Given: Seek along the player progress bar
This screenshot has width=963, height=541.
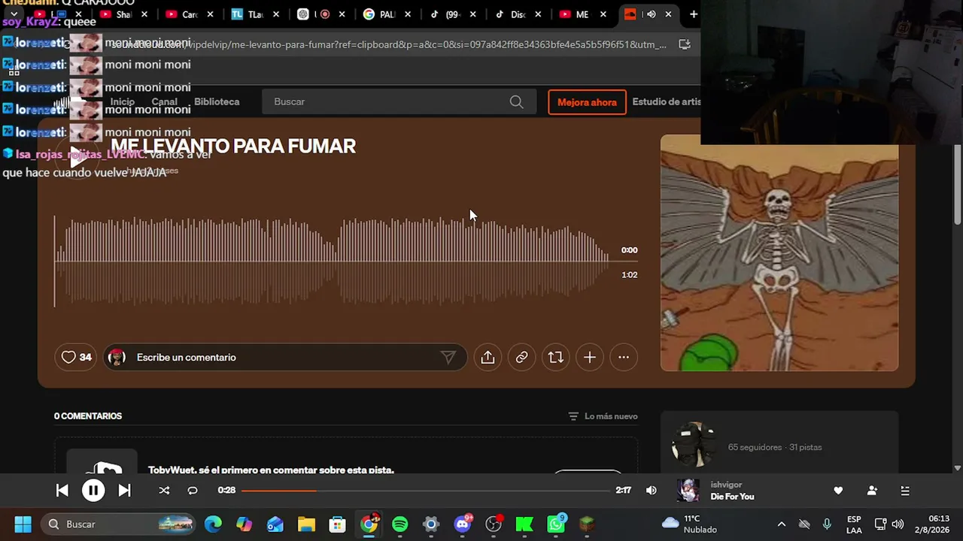Looking at the screenshot, I should (x=426, y=491).
